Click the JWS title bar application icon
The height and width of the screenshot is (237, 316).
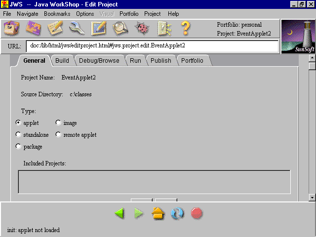tap(4, 4)
